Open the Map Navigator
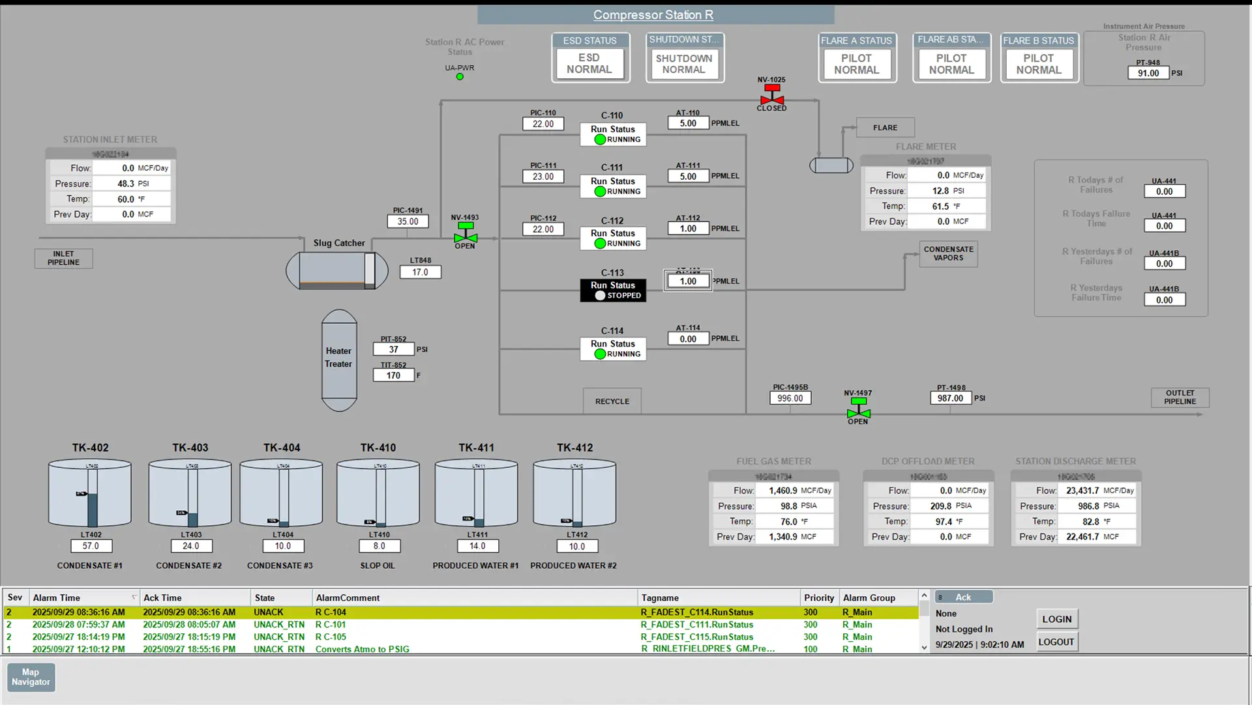 (x=31, y=677)
